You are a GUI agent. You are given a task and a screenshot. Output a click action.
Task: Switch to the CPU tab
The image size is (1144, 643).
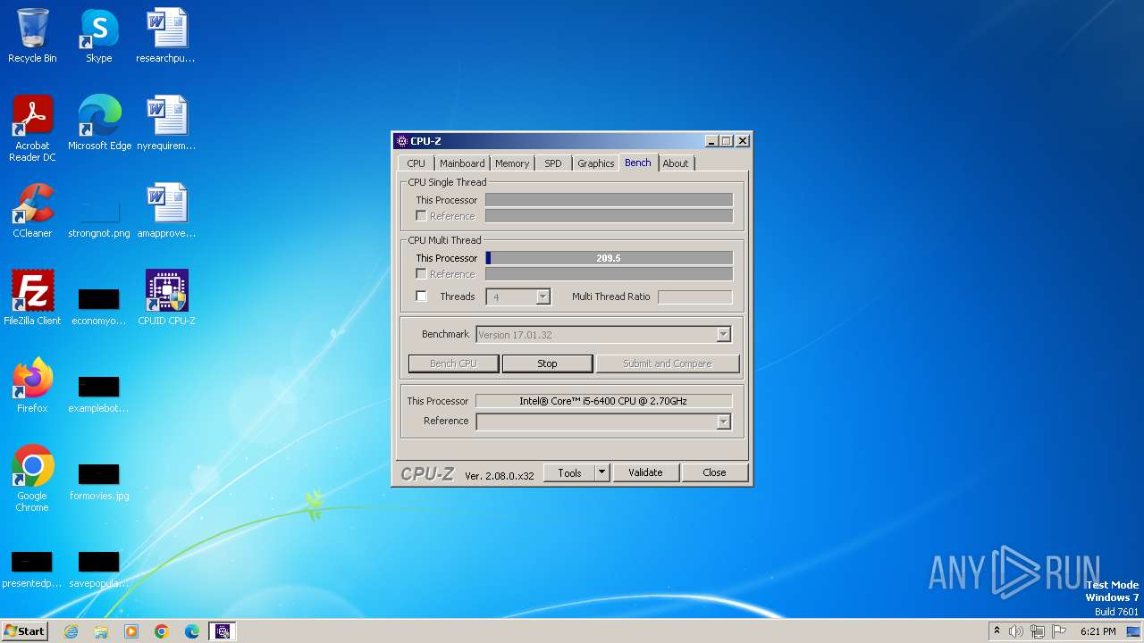tap(416, 163)
